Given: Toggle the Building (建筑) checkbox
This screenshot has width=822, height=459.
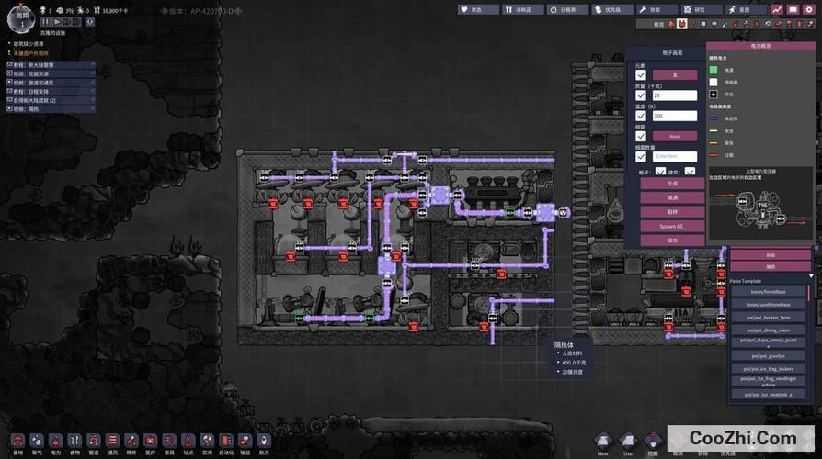Looking at the screenshot, I should (x=690, y=171).
